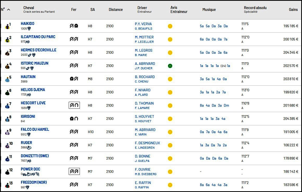Click the Gains column header
This screenshot has height=192, width=302.
click(x=293, y=10)
